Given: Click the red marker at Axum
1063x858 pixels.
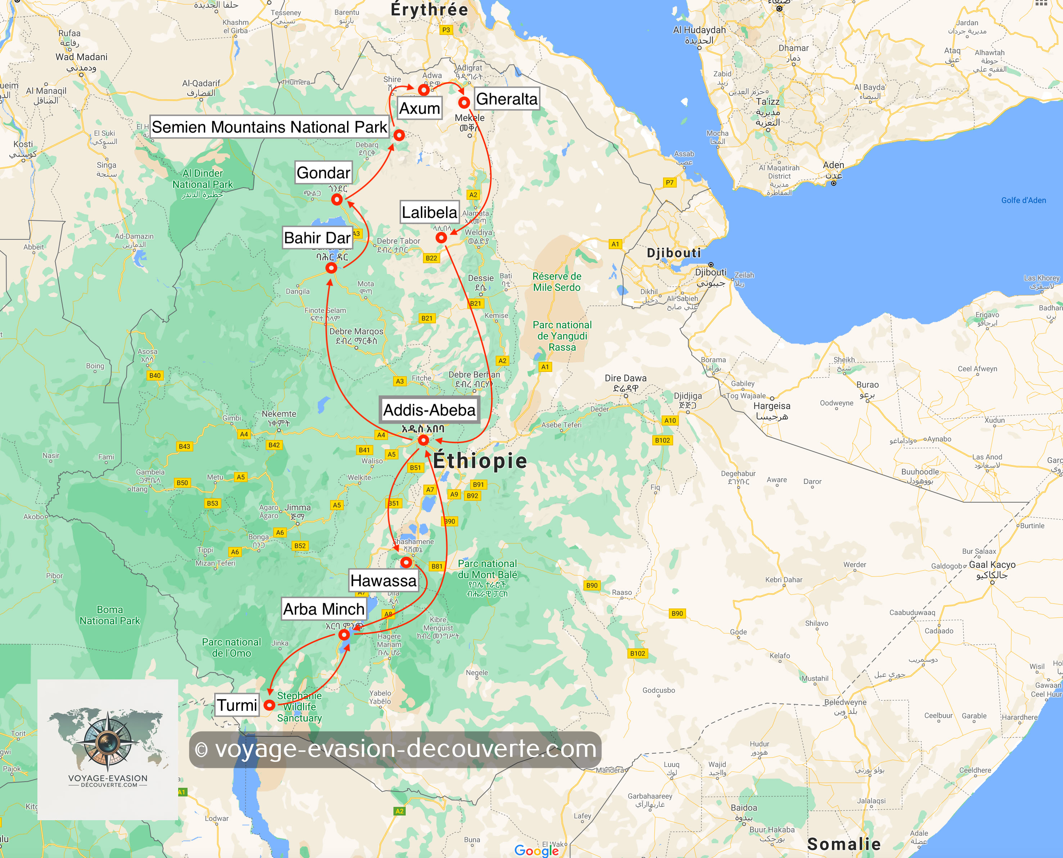Looking at the screenshot, I should [424, 90].
